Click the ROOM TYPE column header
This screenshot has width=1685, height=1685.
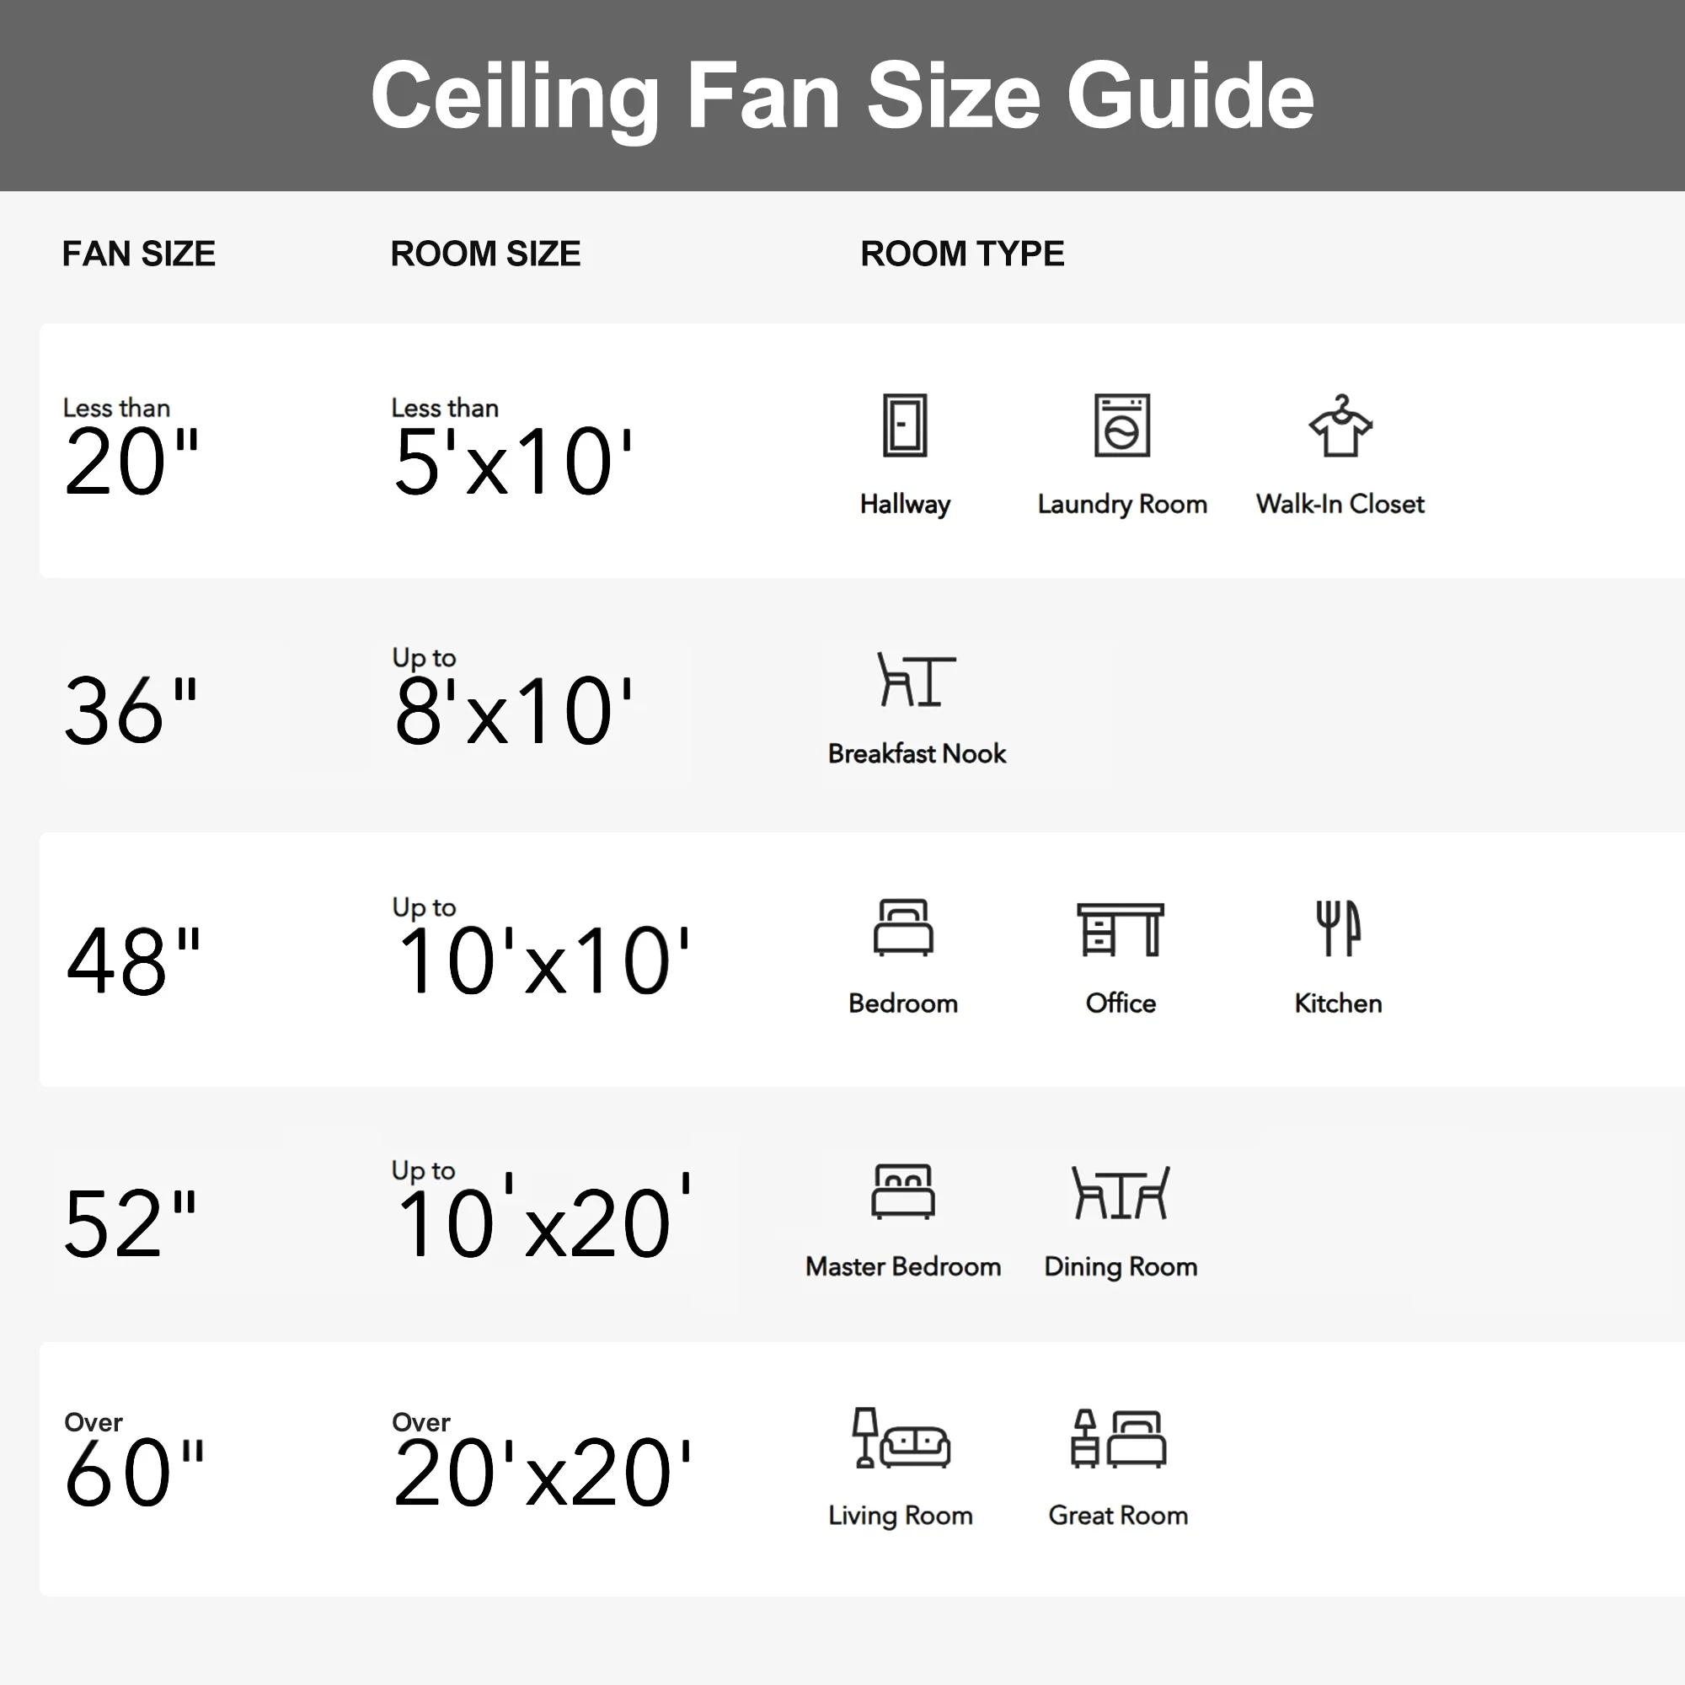(x=962, y=254)
